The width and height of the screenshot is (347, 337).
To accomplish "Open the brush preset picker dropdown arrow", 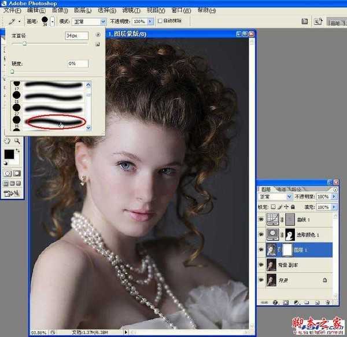I will (53, 21).
